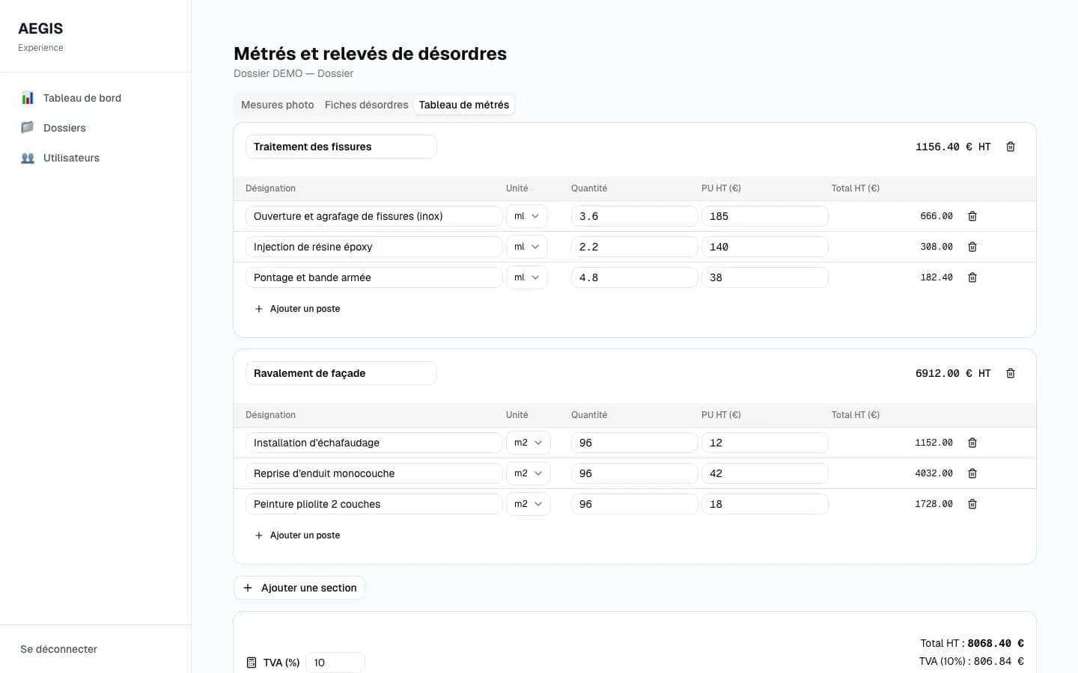Viewport: 1078px width, 673px height.
Task: Click the TVA (10%) 806.84 € value
Action: 999,661
